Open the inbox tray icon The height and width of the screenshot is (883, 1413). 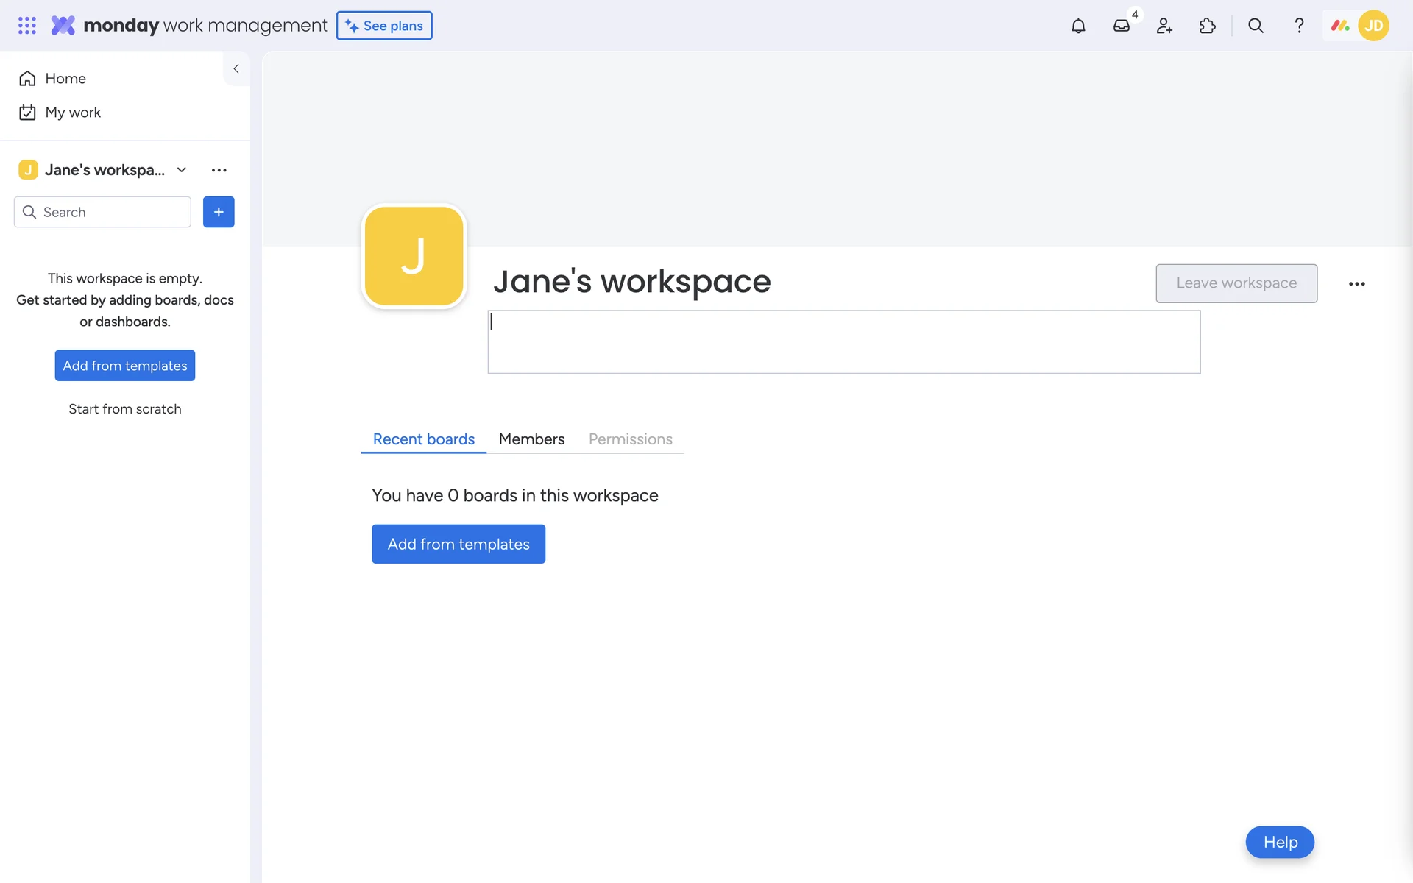pos(1121,26)
